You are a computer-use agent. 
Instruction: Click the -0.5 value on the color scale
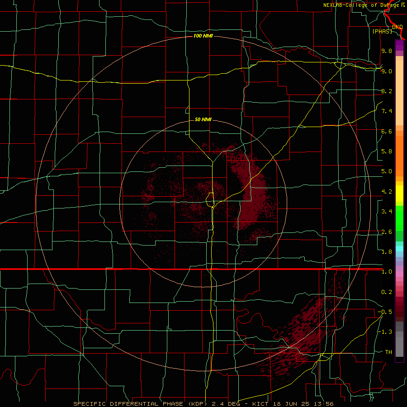(x=385, y=312)
